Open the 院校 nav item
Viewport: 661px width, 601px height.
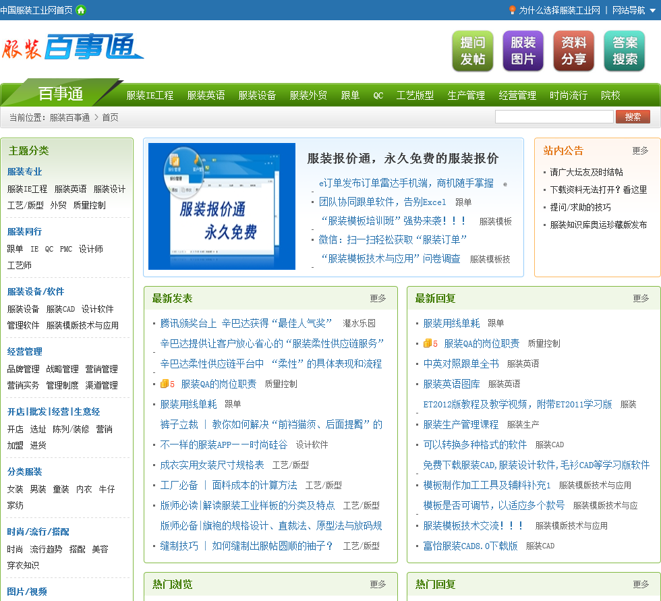point(611,96)
